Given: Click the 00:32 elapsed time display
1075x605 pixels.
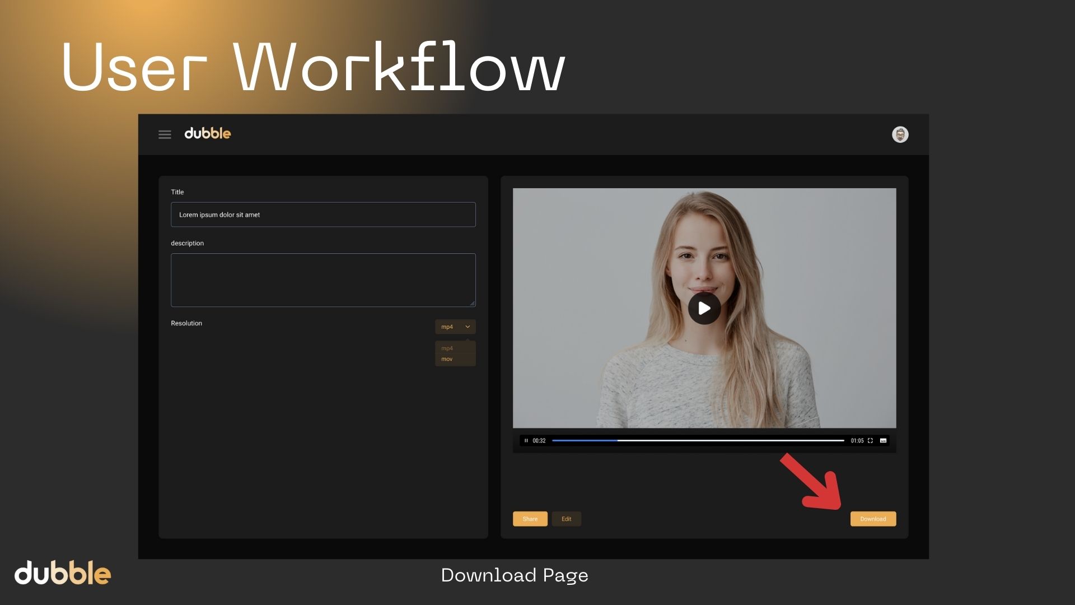Looking at the screenshot, I should (x=539, y=441).
